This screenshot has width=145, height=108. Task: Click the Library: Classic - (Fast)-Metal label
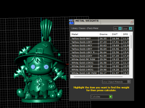tap(85, 28)
